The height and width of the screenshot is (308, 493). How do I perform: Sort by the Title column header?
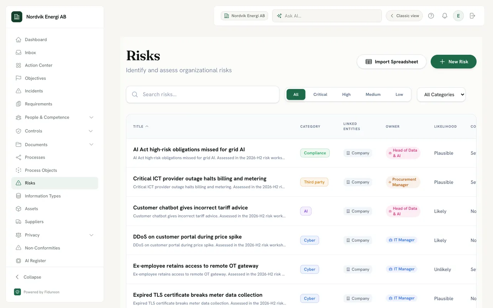141,126
